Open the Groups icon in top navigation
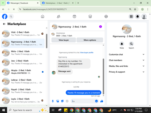 tap(106, 17)
